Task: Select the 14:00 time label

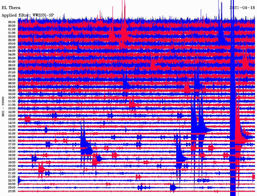Action: 12,123
